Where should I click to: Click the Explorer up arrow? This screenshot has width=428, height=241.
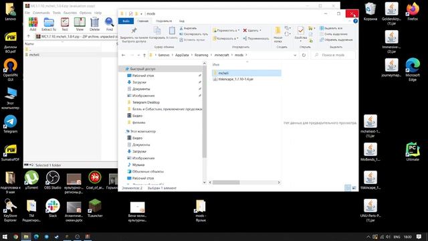click(144, 55)
